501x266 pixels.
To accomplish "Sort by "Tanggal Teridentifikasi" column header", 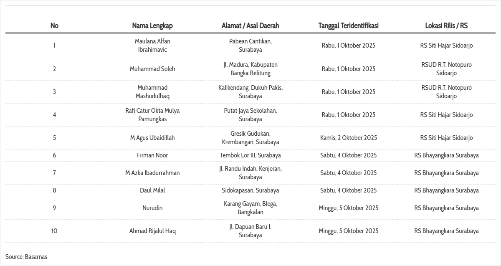I will click(348, 25).
